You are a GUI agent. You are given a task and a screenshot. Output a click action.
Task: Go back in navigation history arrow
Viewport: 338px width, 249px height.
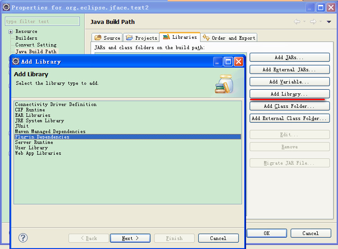[x=297, y=22]
